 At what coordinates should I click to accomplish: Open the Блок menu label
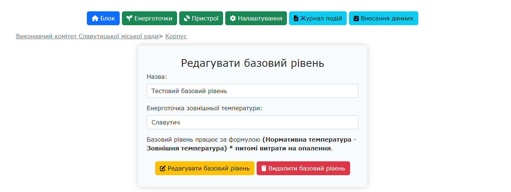click(x=108, y=18)
